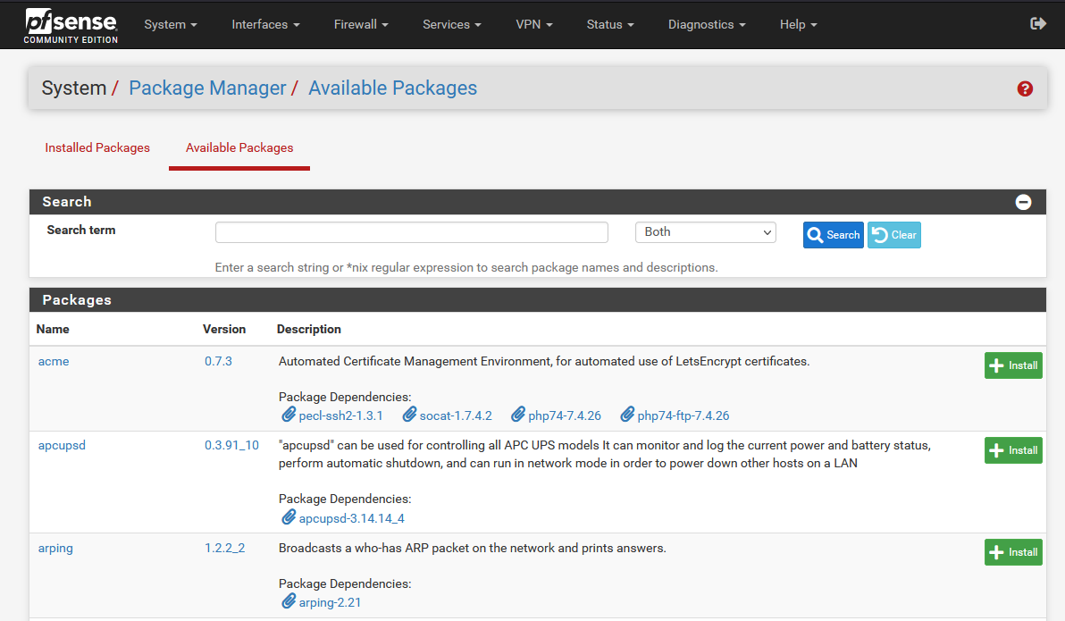Open the Interfaces dropdown menu

pyautogui.click(x=265, y=24)
